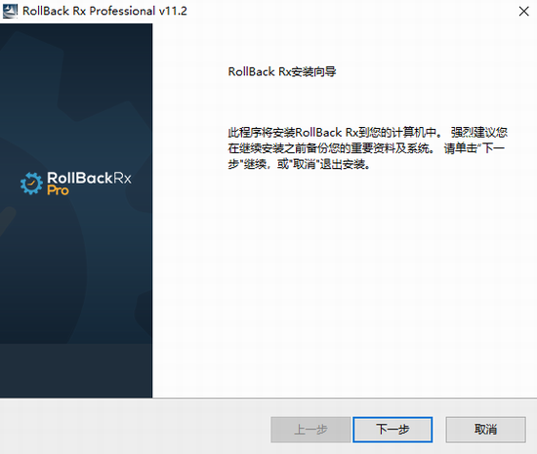Click the blue gear clock logo icon
The image size is (537, 454).
(x=31, y=184)
